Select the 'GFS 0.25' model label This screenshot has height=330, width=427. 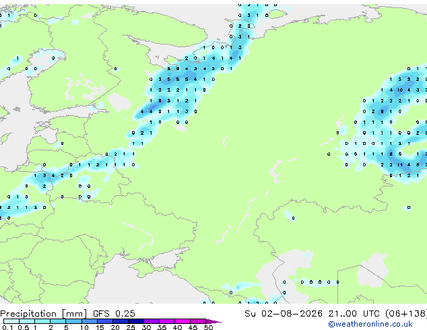click(114, 314)
